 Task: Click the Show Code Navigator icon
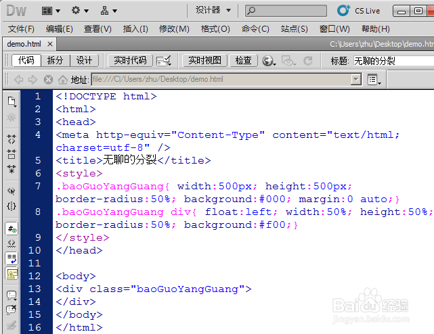12,117
